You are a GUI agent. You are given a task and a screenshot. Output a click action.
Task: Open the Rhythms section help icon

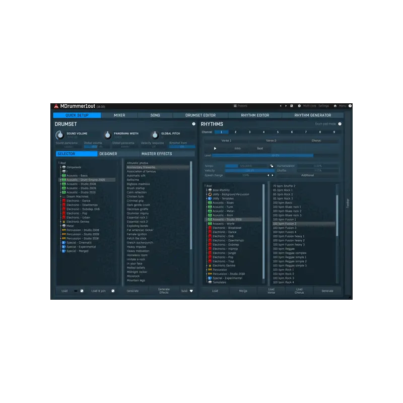click(340, 124)
